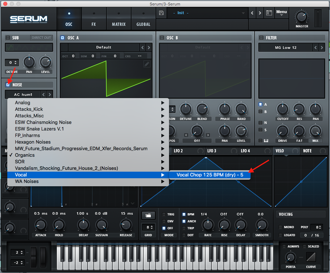Click the OSC A wavetable edit pencil icon
The height and width of the screenshot is (273, 330).
point(147,64)
